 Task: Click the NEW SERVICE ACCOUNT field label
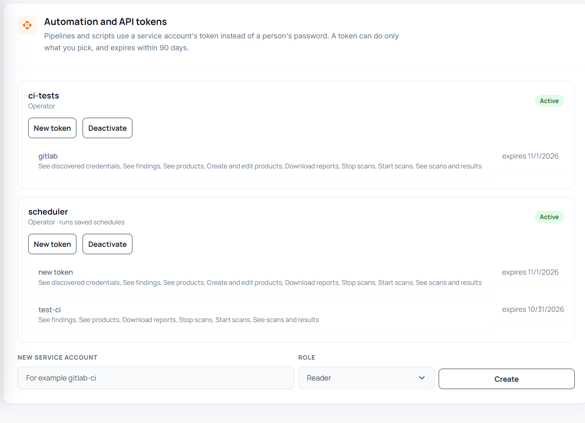[x=57, y=358]
